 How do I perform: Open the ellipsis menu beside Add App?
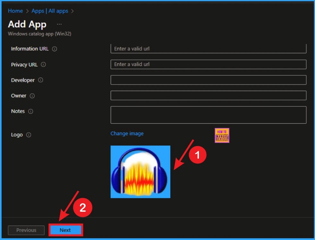click(x=59, y=24)
